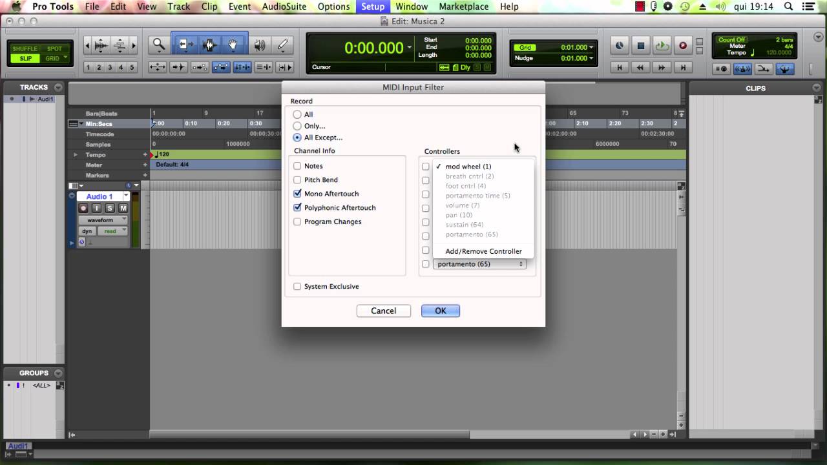Open the Track menu
The width and height of the screenshot is (827, 465).
click(x=179, y=6)
